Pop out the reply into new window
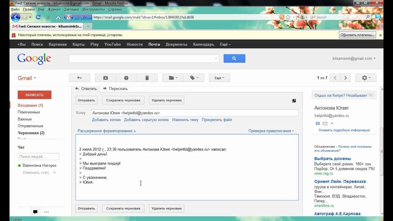 (294, 101)
